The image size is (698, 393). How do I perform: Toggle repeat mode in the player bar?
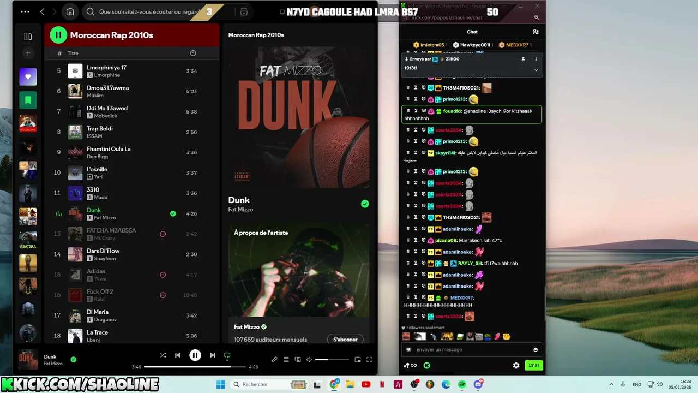pyautogui.click(x=227, y=355)
